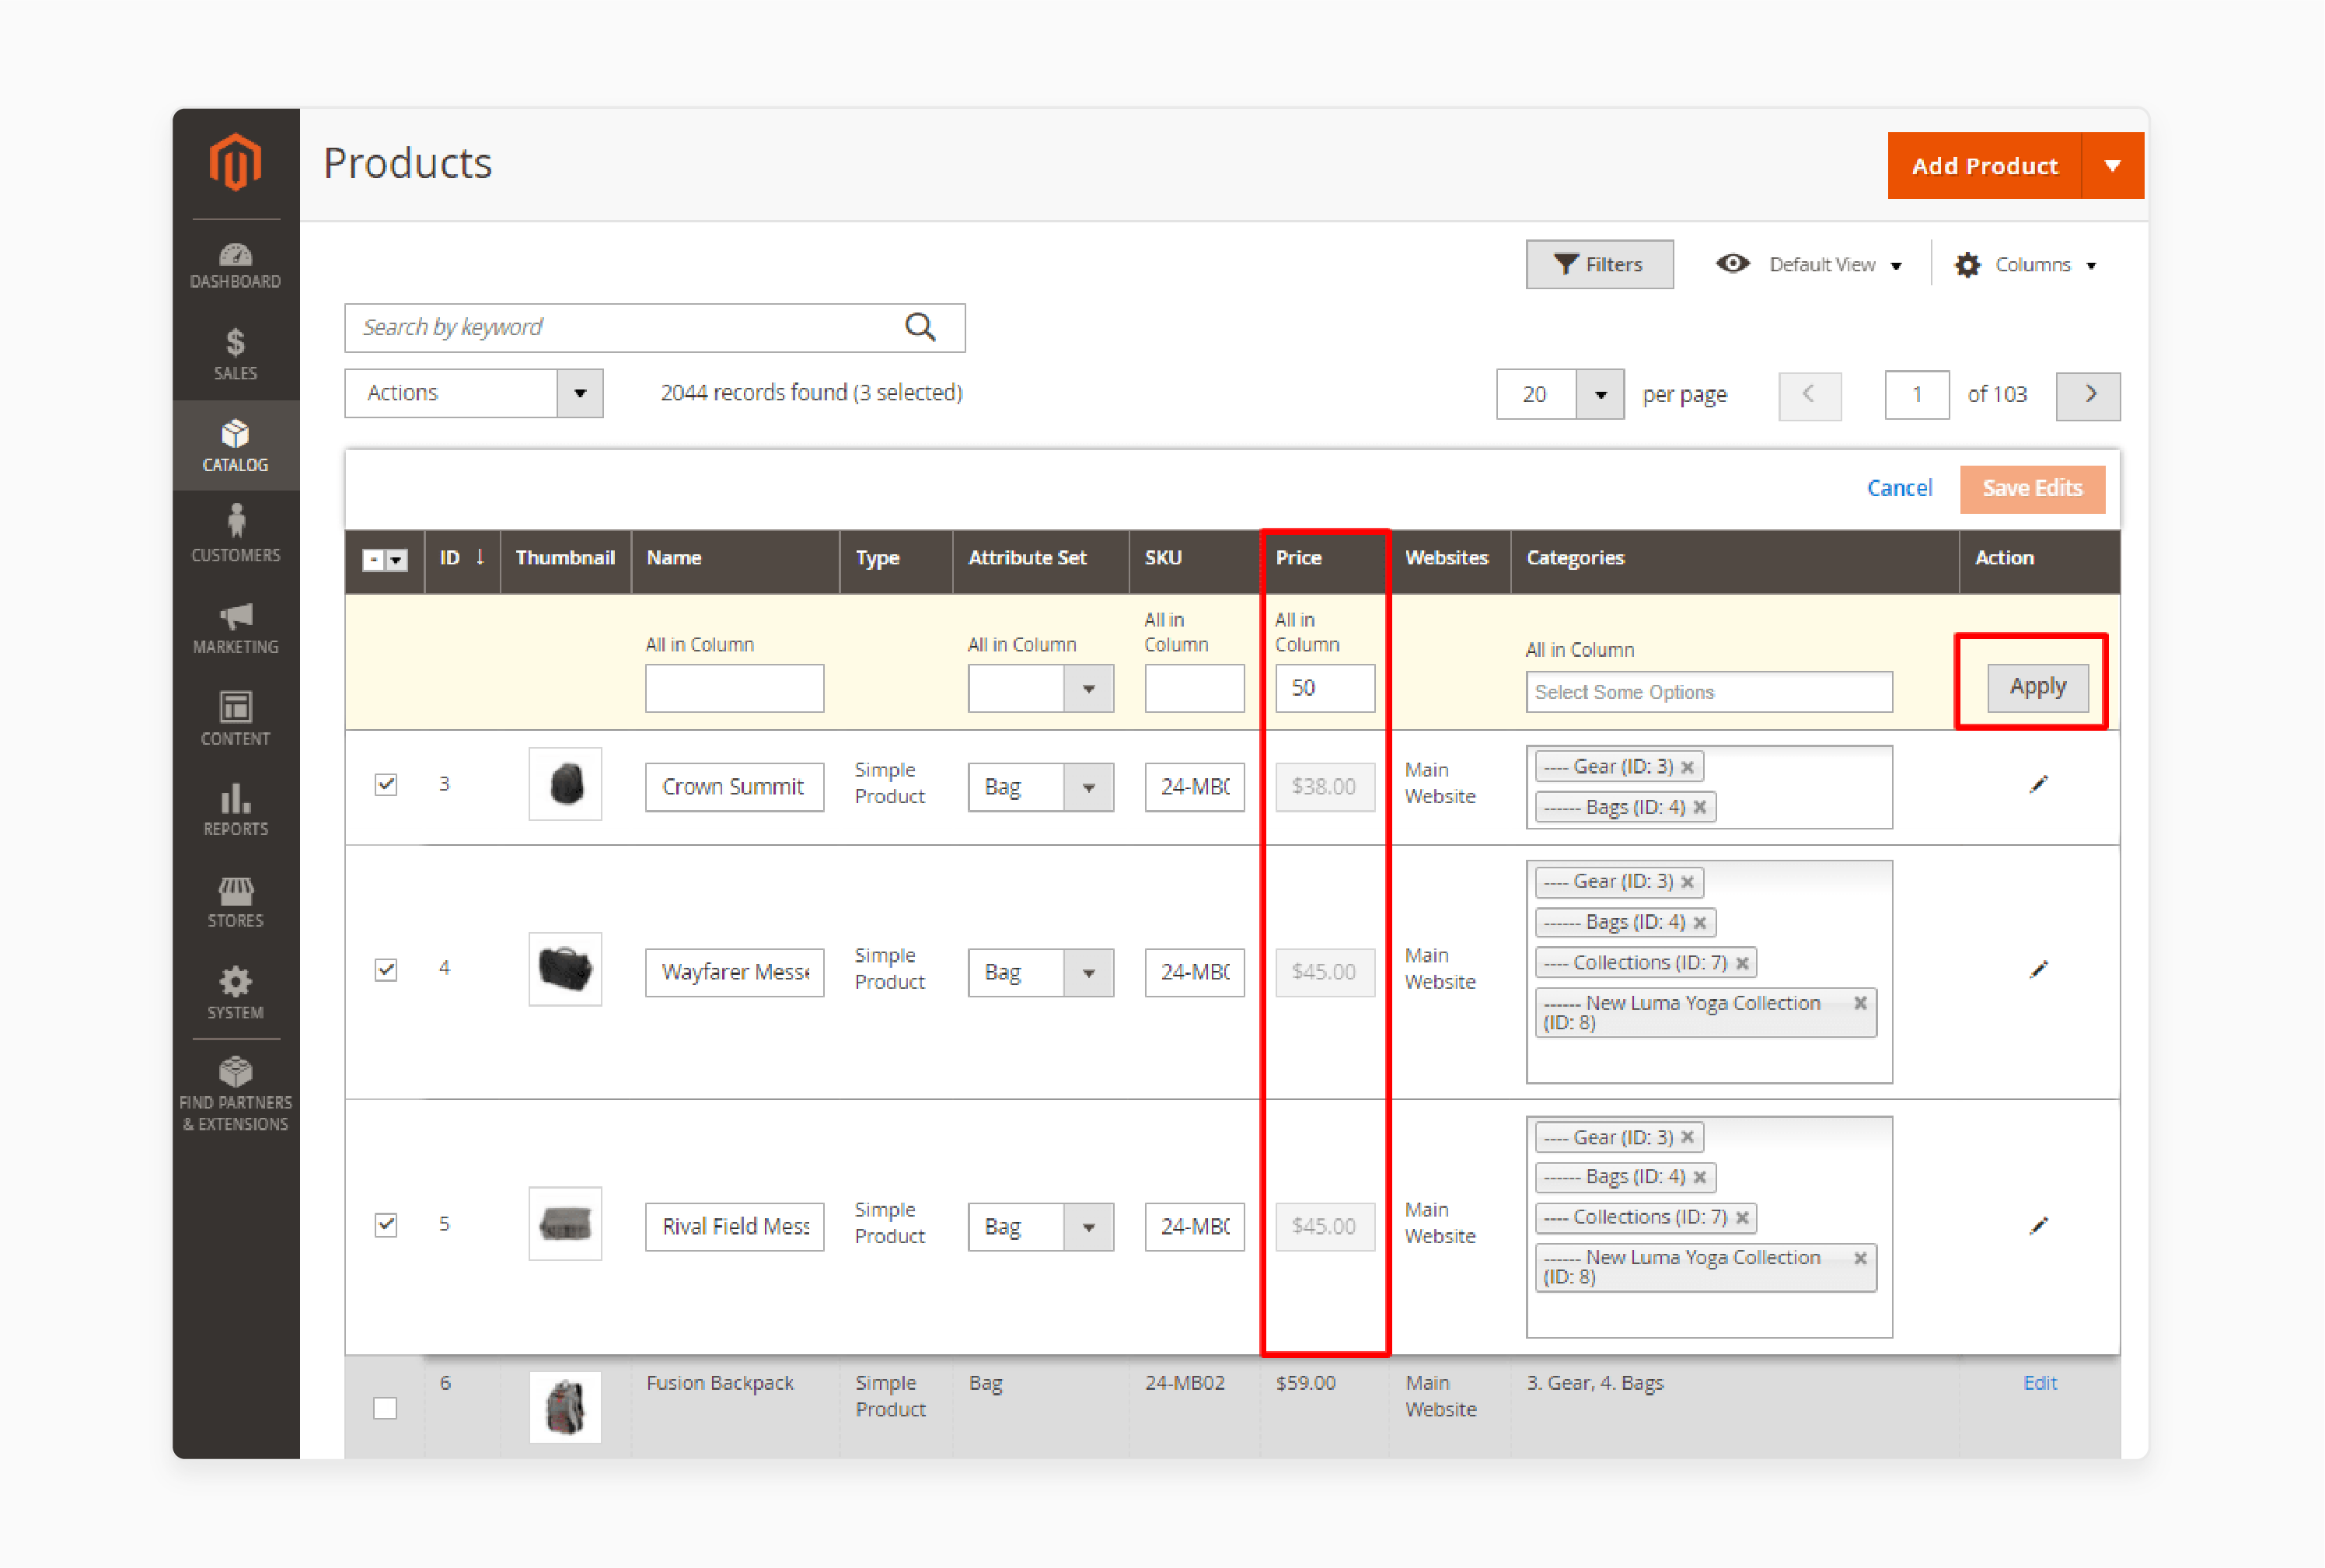This screenshot has width=2325, height=1568.
Task: Remove New Luma Yoga Collection from product 5
Action: 1860,1257
